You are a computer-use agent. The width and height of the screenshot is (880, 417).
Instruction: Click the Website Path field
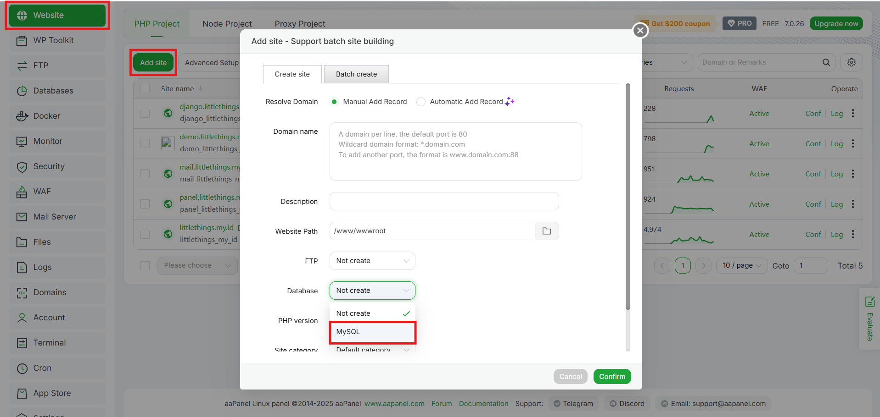point(432,231)
